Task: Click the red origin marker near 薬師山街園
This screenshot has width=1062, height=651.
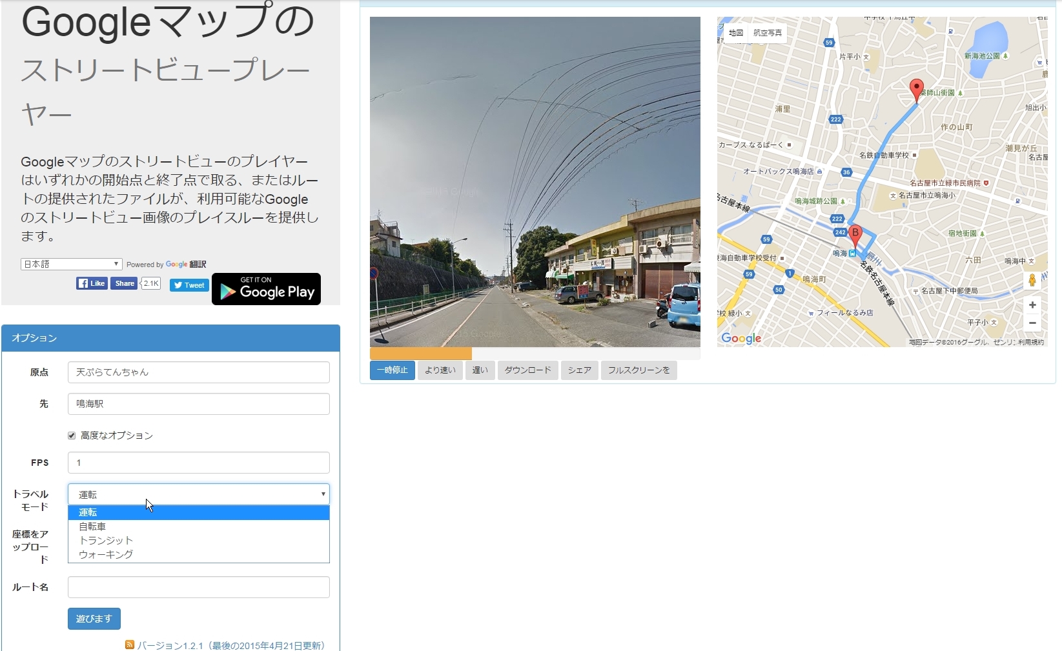Action: 916,91
